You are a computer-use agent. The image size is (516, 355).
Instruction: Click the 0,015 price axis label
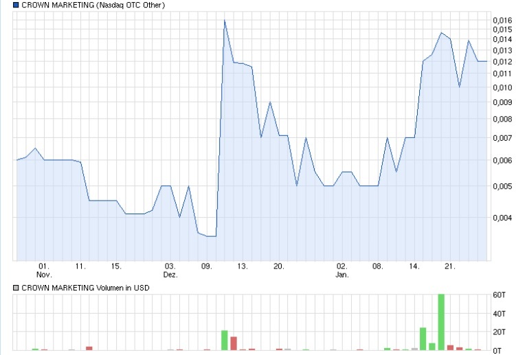tap(502, 30)
